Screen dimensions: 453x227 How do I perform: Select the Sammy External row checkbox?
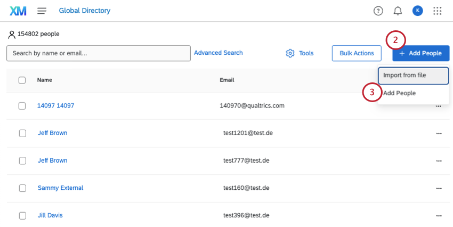click(22, 188)
